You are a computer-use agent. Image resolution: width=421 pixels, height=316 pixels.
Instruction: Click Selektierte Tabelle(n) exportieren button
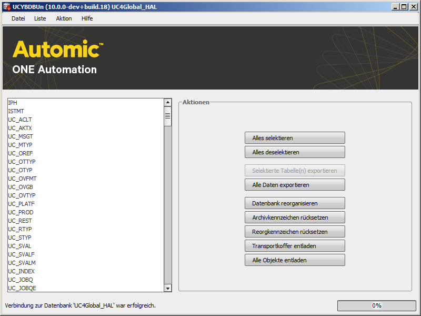coord(295,171)
